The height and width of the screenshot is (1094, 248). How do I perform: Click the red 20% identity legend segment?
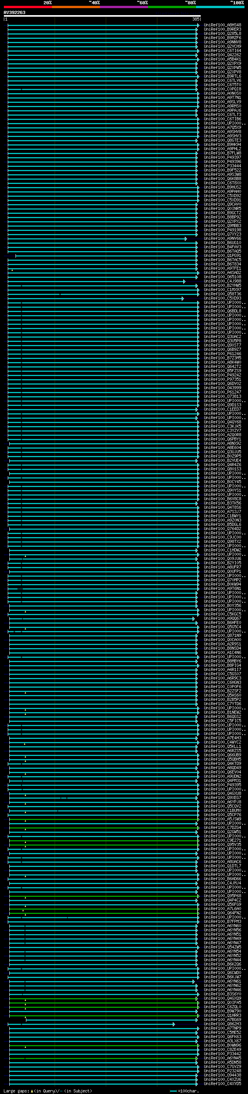click(x=28, y=7)
